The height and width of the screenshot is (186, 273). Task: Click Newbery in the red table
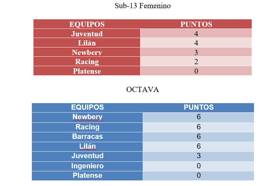[87, 52]
